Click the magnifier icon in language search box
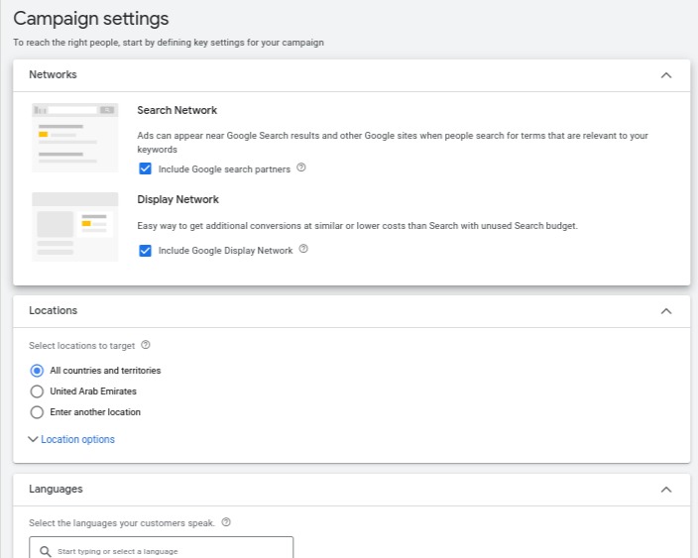Screen dimensions: 698x558 click(x=46, y=551)
